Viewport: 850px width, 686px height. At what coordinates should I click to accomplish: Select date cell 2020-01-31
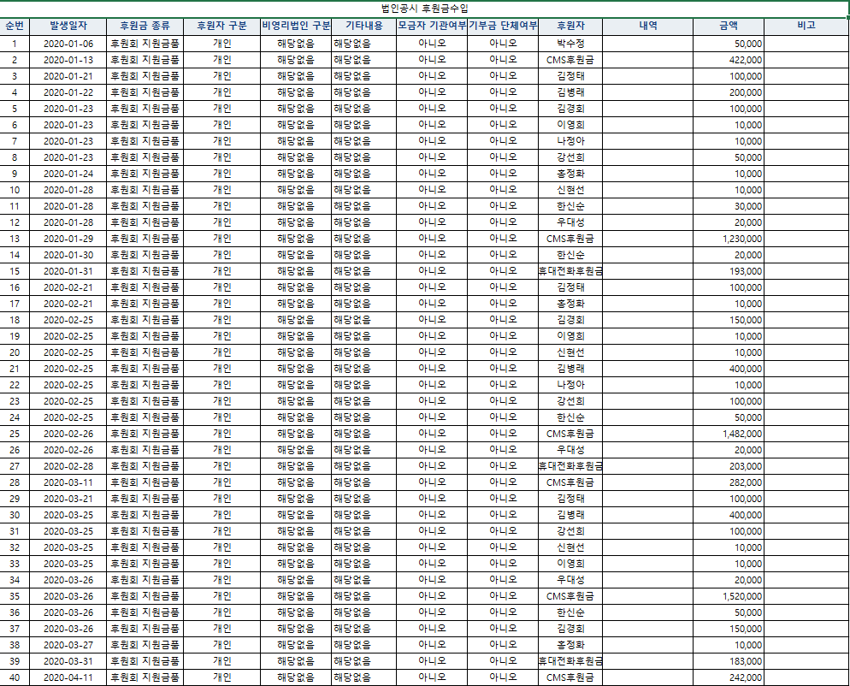(x=68, y=272)
